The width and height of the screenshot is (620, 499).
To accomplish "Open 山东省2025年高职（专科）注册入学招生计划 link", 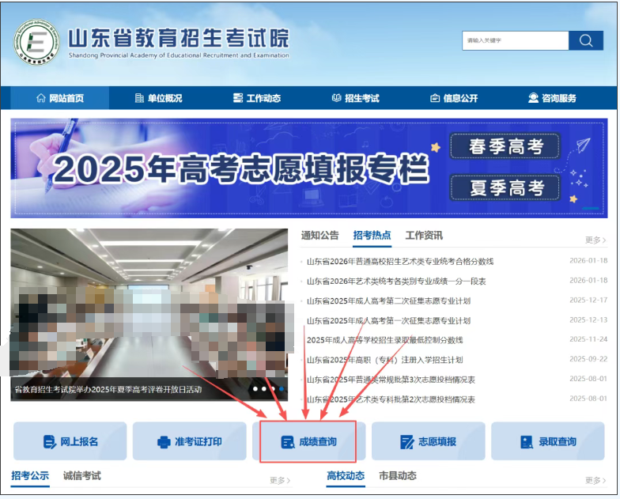I will click(384, 360).
